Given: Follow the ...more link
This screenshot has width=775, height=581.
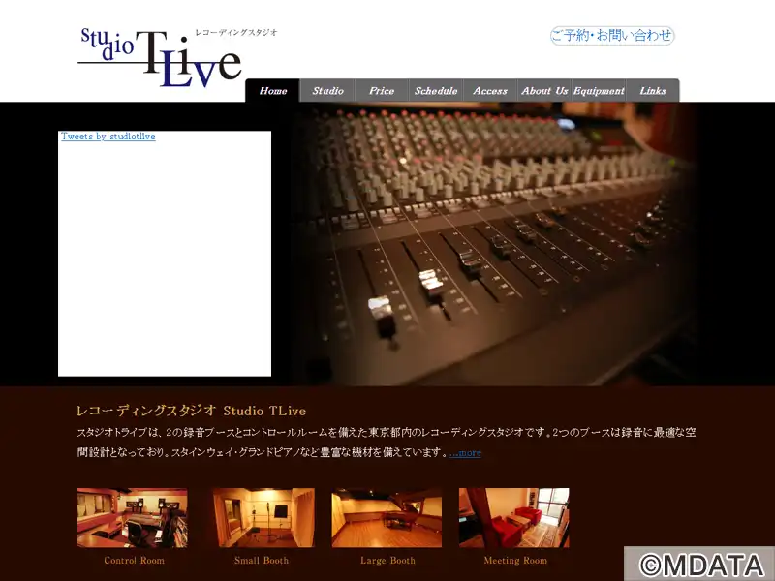Looking at the screenshot, I should pyautogui.click(x=465, y=452).
